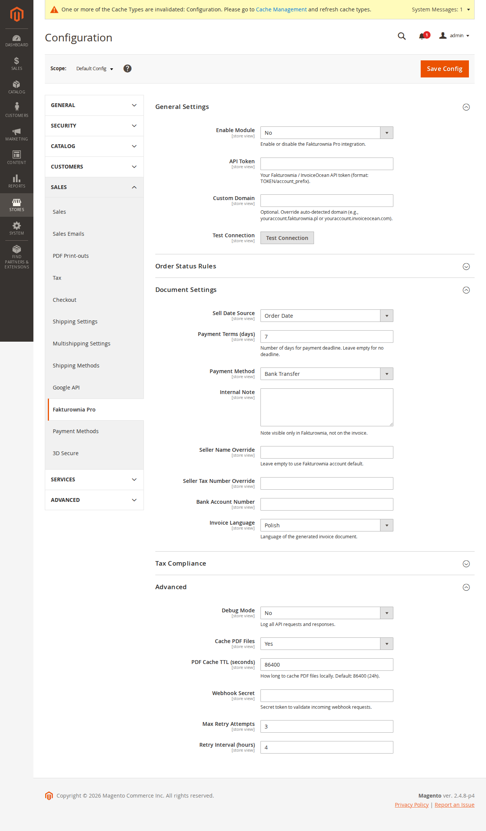
Task: Click the notifications bell icon
Action: pyautogui.click(x=422, y=36)
